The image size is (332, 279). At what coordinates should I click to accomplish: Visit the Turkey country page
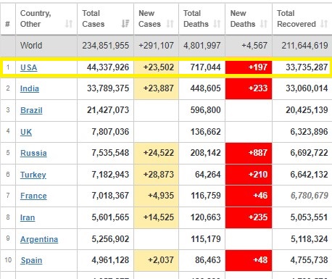(x=33, y=175)
